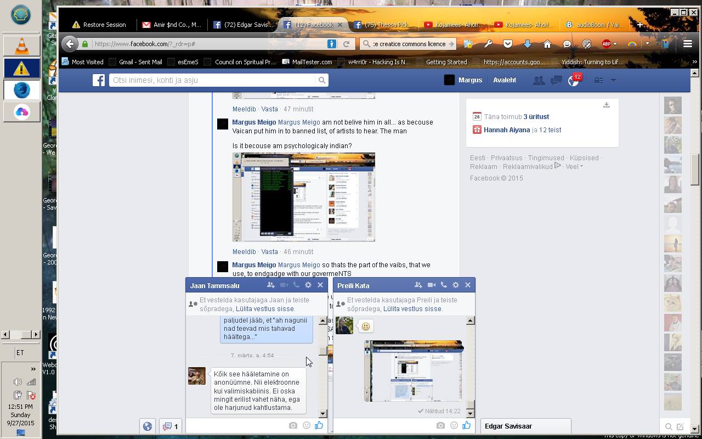Add friends to the Jaan Tammsalu chat
Viewport: 702px width, 439px height.
pyautogui.click(x=270, y=285)
